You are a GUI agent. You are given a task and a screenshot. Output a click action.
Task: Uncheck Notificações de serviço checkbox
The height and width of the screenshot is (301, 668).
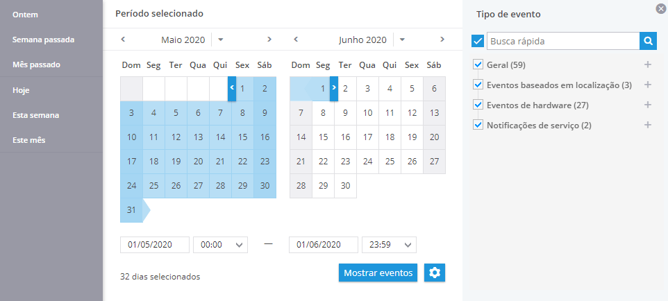click(478, 125)
